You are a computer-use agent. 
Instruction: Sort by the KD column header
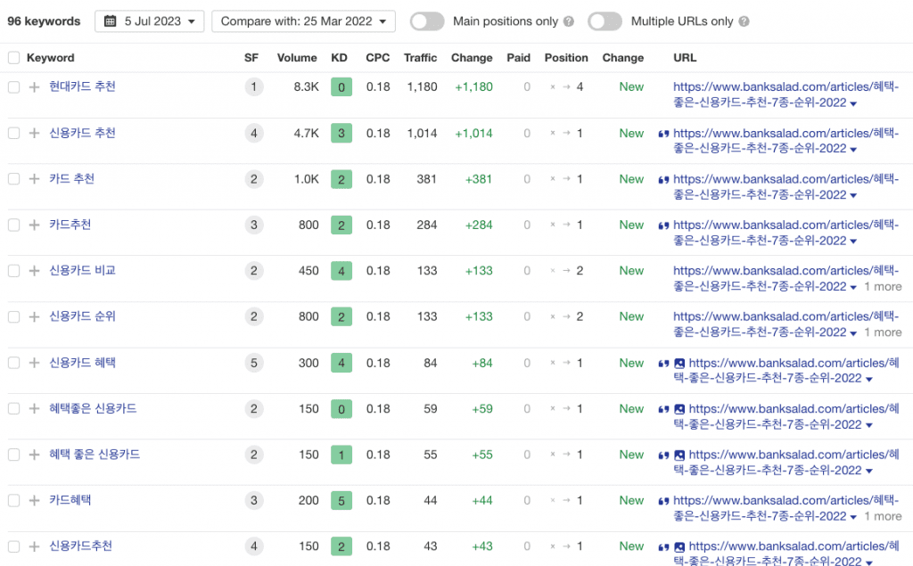(339, 58)
